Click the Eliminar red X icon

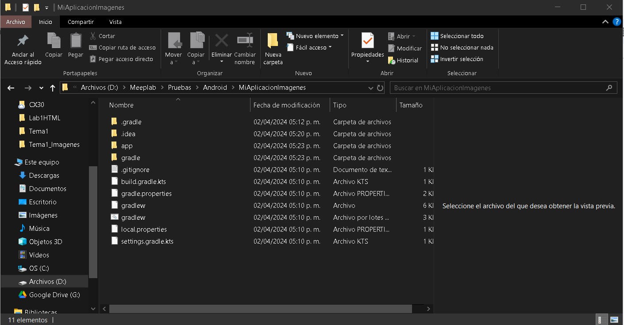(221, 41)
